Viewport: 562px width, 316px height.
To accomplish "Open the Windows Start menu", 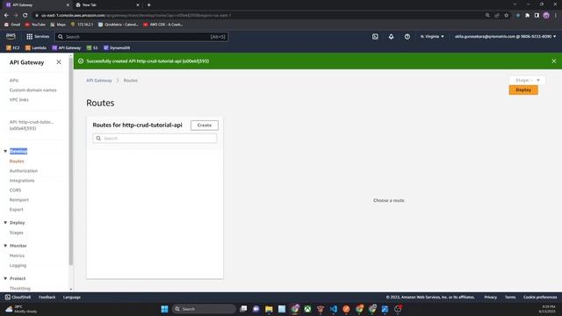I will (164, 309).
